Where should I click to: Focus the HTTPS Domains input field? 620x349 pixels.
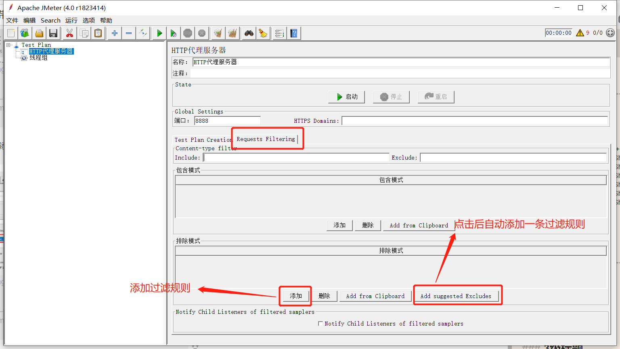coord(475,121)
